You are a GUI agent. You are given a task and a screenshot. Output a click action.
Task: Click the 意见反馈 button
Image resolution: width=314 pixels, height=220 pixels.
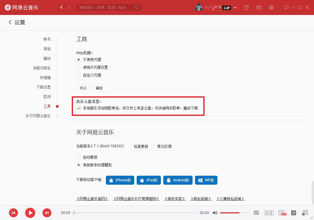(x=164, y=146)
